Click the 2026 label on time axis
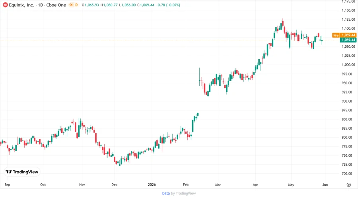Viewport: 358px width, 198px height. coord(152,185)
